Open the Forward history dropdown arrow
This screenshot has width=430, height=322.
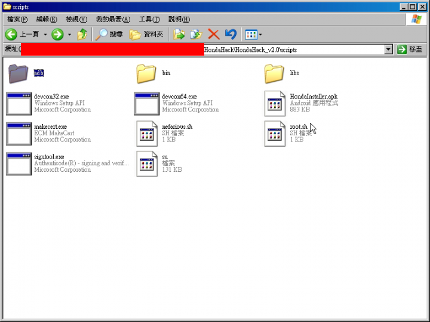click(x=69, y=35)
